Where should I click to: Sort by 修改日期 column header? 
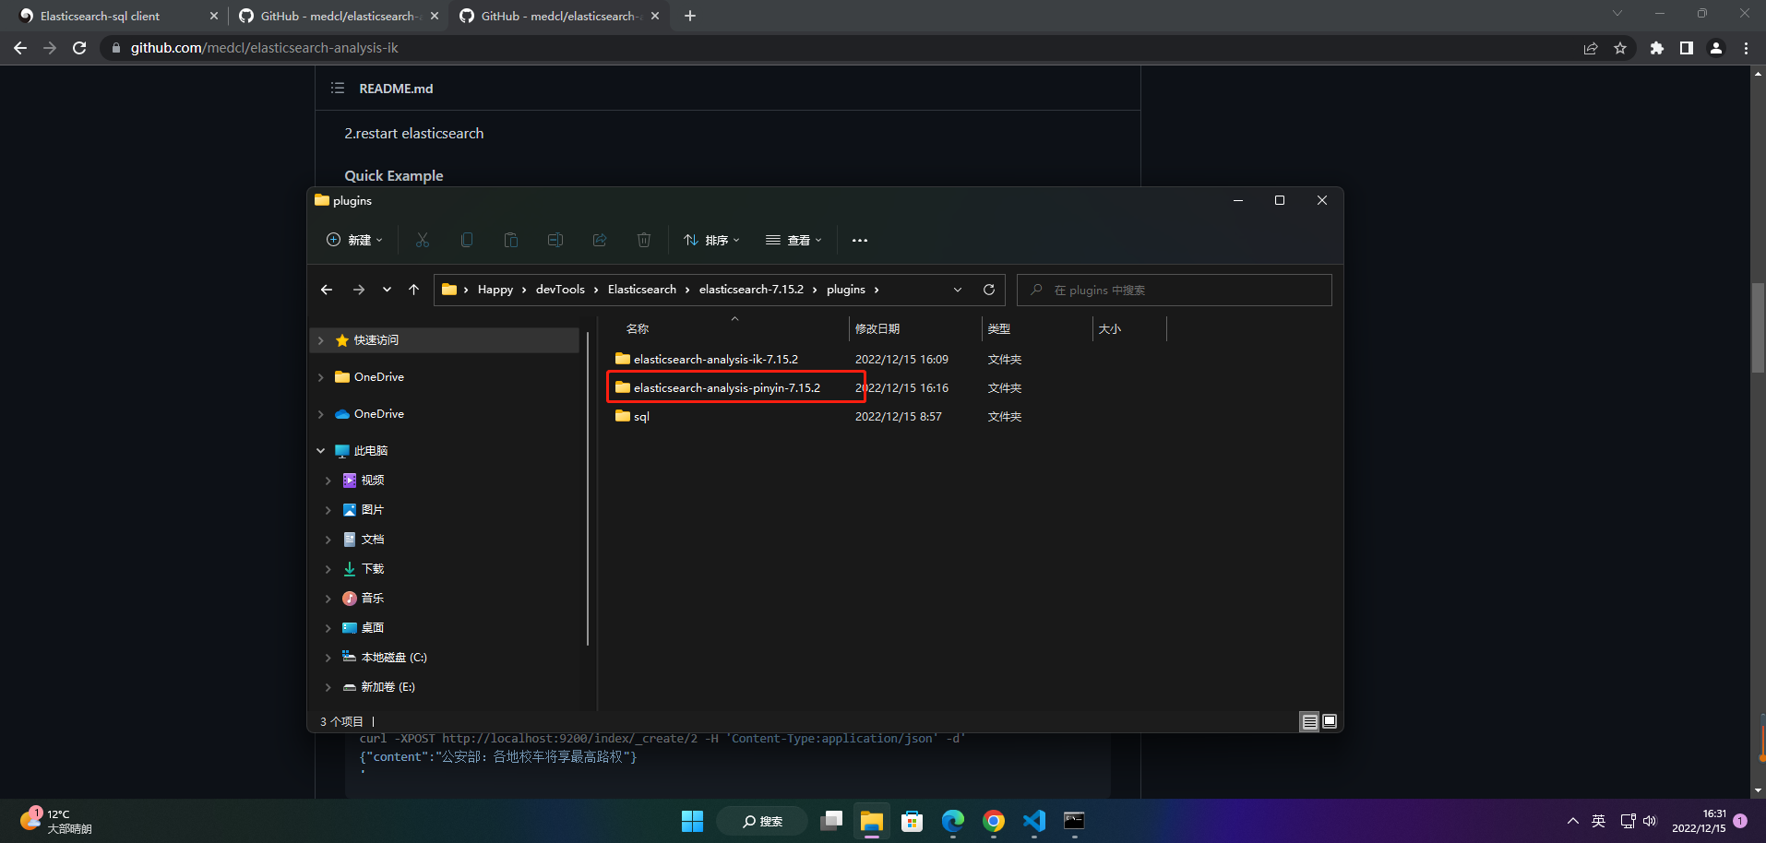click(877, 328)
